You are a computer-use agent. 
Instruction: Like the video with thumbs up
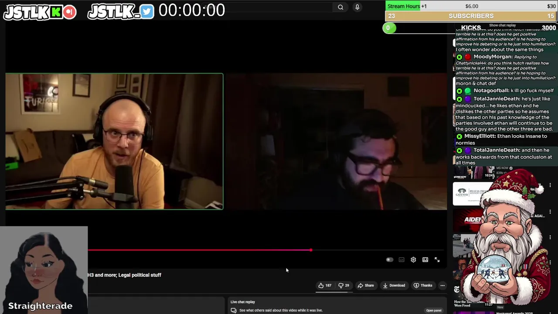325,285
